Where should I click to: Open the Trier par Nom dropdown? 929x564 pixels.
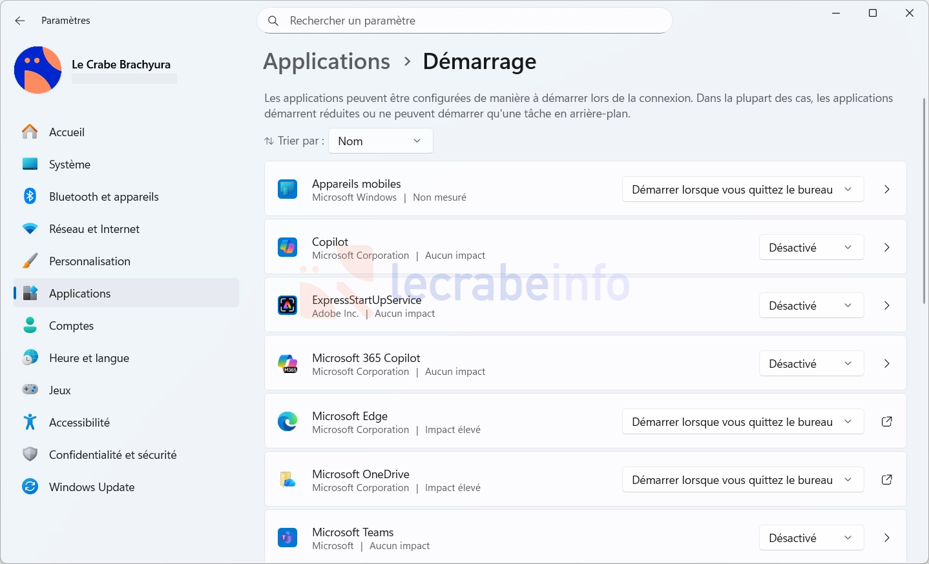[380, 141]
